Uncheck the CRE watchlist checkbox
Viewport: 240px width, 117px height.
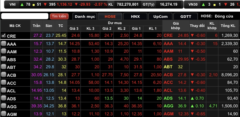pos(3,36)
